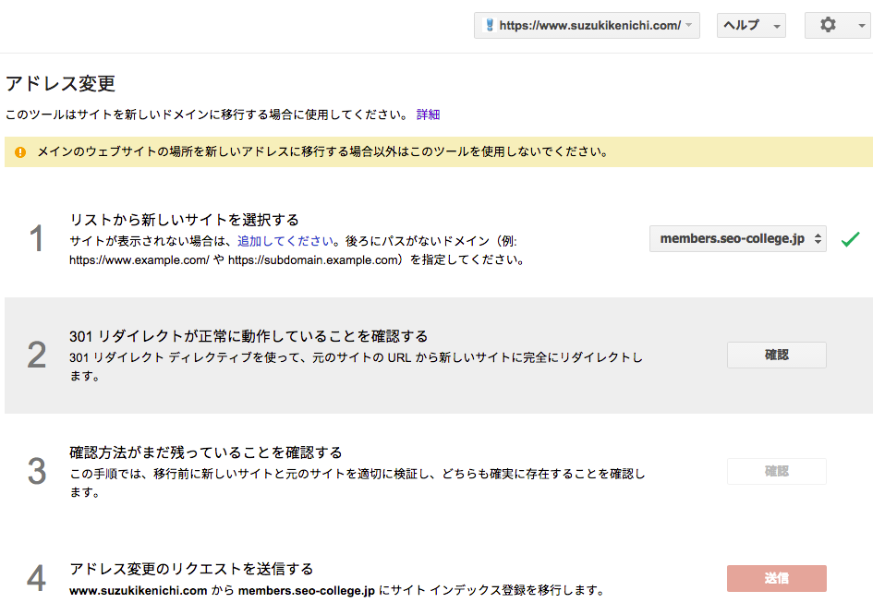
Task: Click the orange warning icon in yellow banner
Action: click(x=20, y=152)
